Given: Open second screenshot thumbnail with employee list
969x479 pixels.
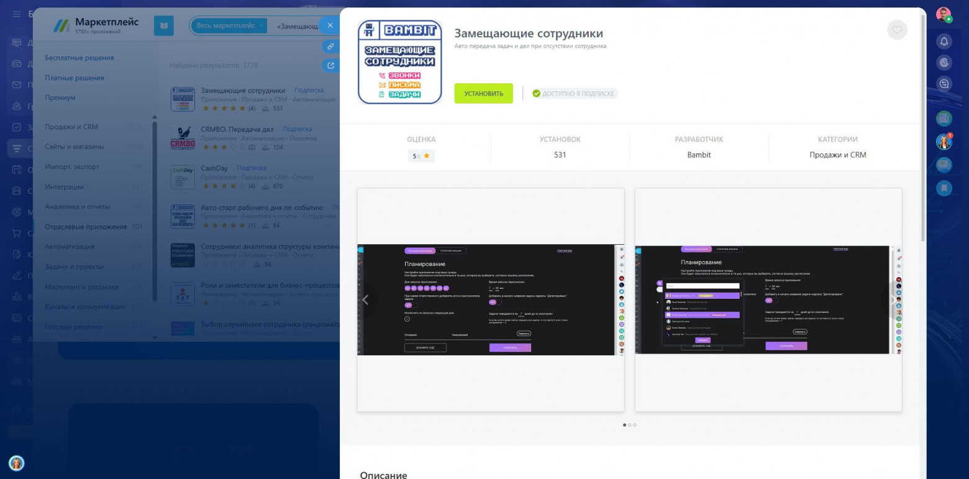Looking at the screenshot, I should [768, 299].
